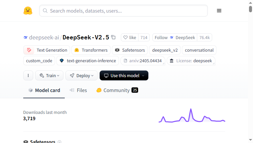Switch to the Model card tab
The image size is (253, 143).
(x=44, y=90)
